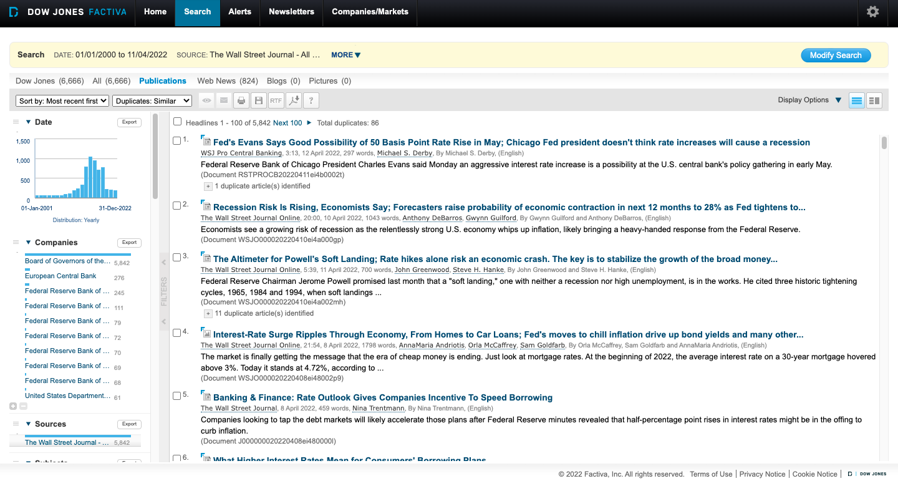Switch to the Web News (824) tab
898x481 pixels.
228,81
